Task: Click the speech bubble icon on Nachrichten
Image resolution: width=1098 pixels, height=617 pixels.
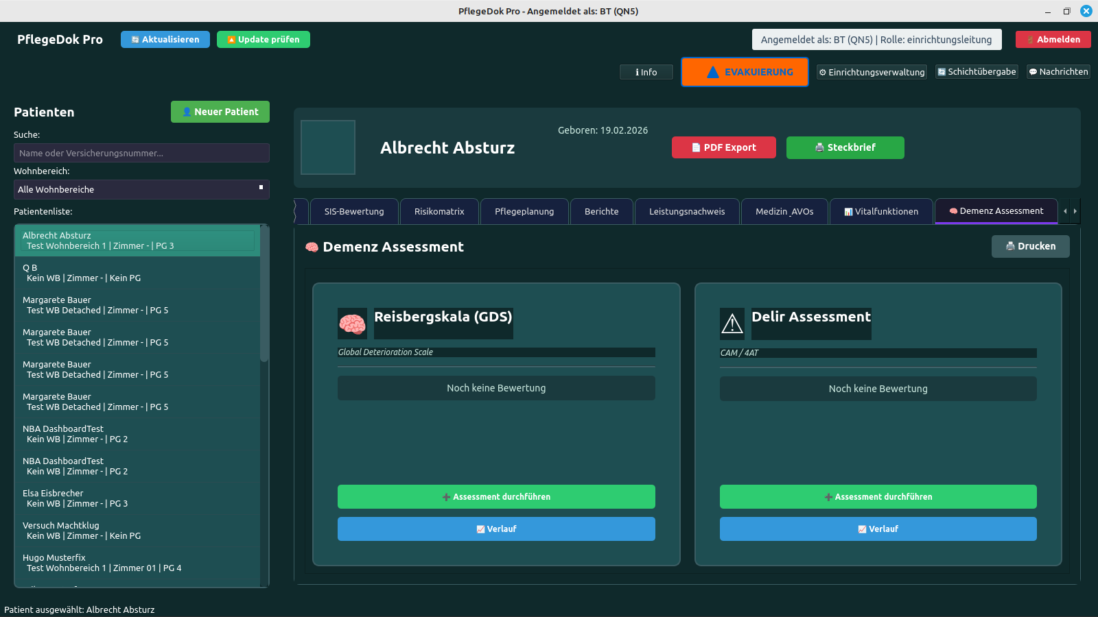Action: point(1031,71)
